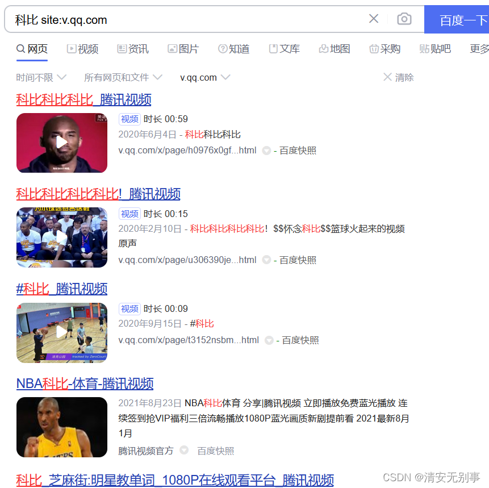Click the 视频 tag beside 时长 00:59

tap(129, 119)
